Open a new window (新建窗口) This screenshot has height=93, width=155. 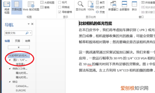pos(113,6)
